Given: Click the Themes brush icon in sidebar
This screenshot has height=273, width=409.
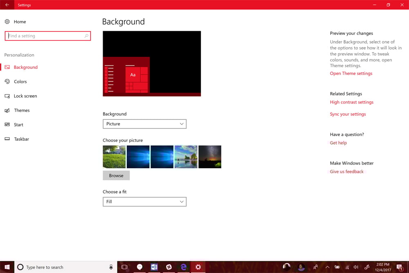Looking at the screenshot, I should (x=8, y=110).
